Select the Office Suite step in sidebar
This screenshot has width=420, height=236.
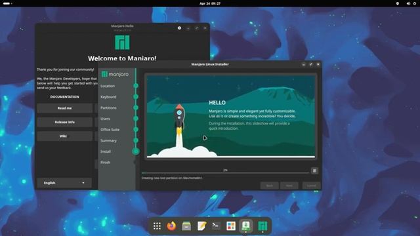coord(110,130)
